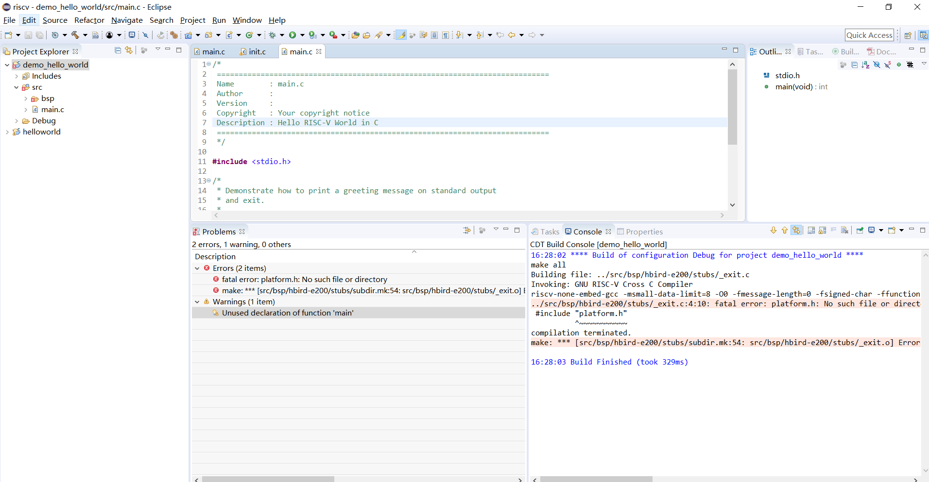
Task: Click the editor vertical scrollbar thumb
Action: 732,107
